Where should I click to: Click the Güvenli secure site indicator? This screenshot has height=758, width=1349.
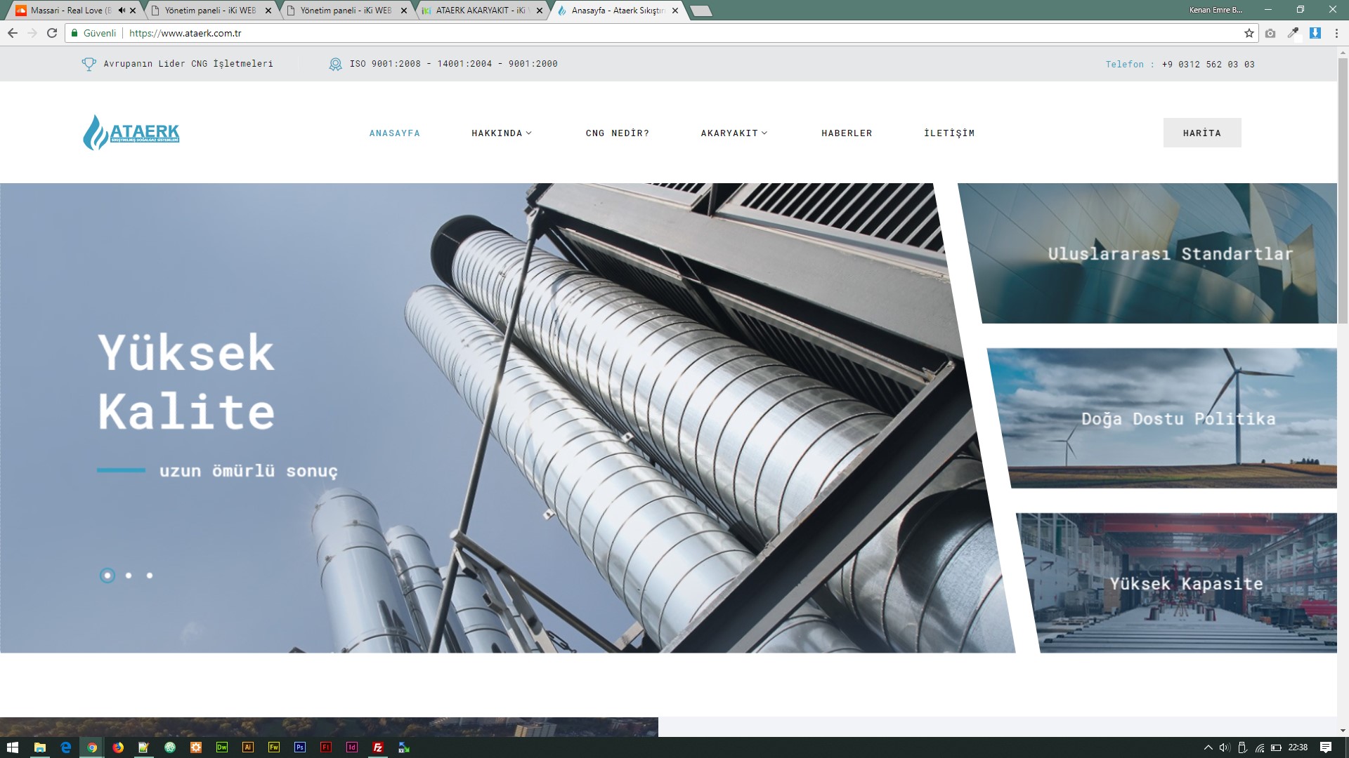click(x=93, y=33)
